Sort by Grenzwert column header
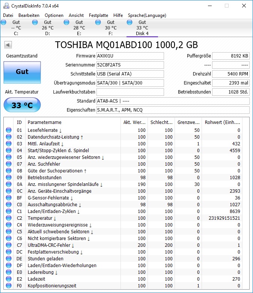Image resolution: width=253 pixels, height=293 pixels. (188, 122)
